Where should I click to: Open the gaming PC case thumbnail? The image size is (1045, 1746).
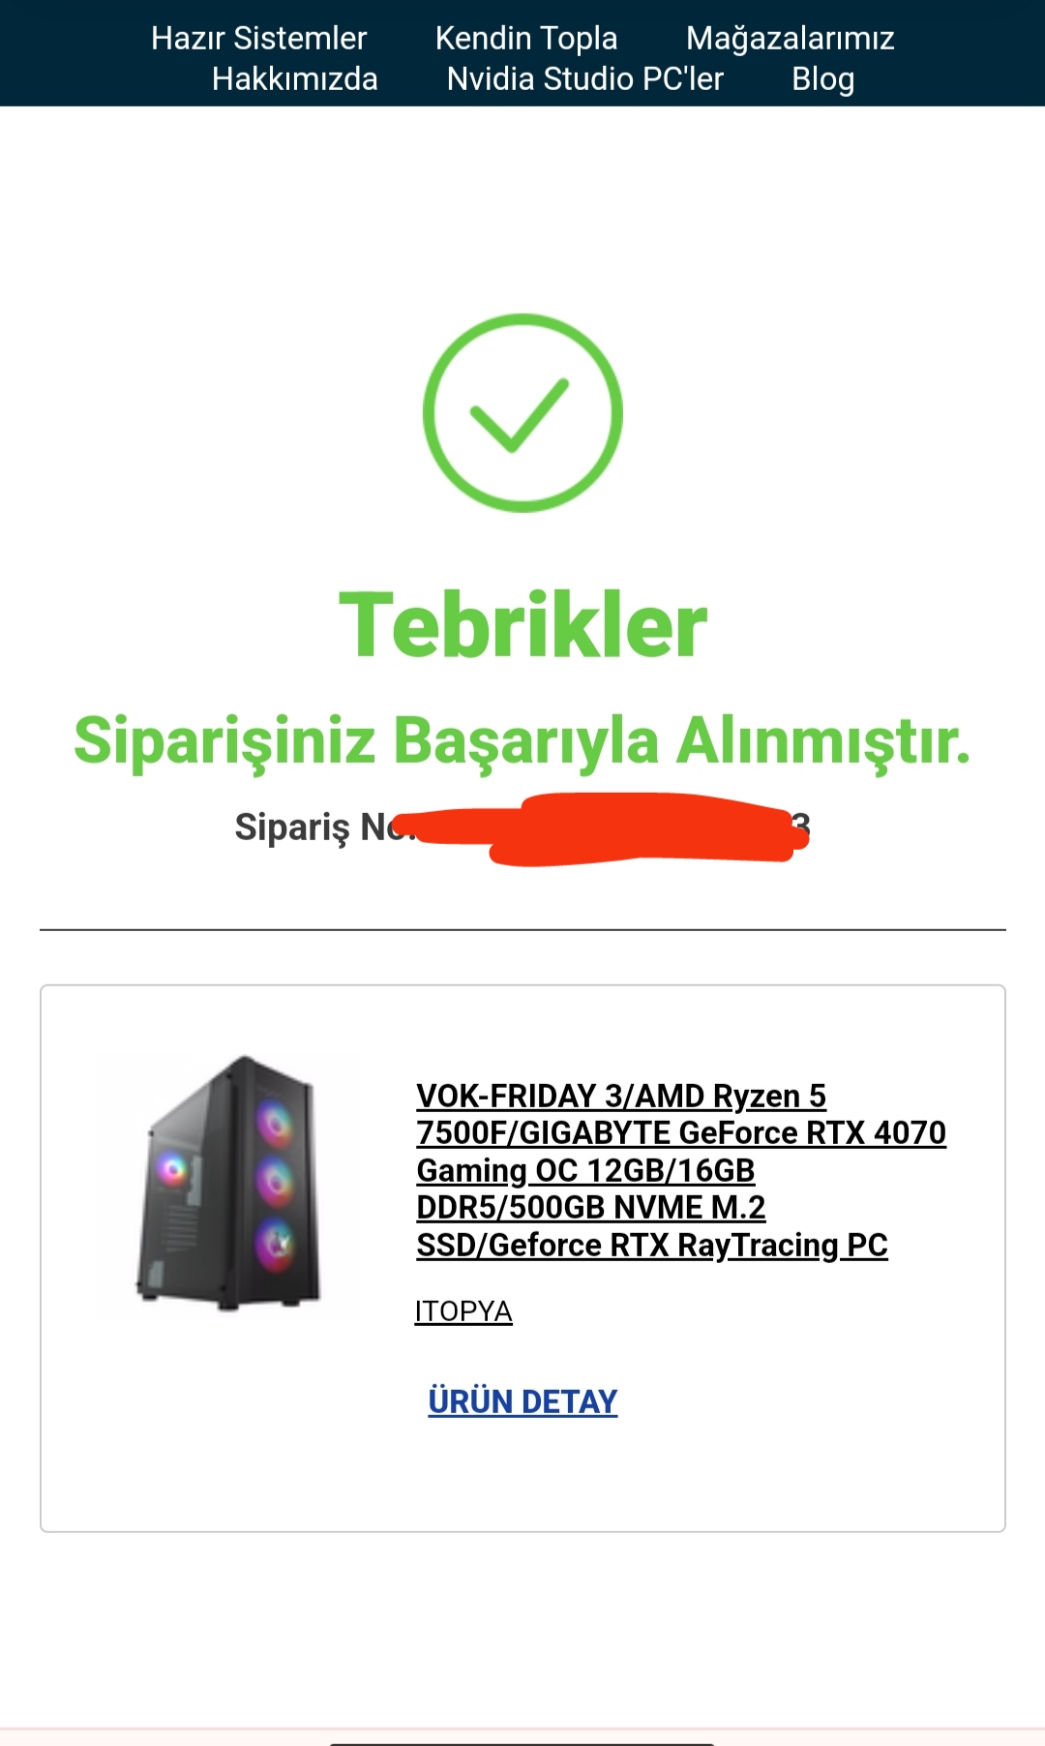(228, 1183)
